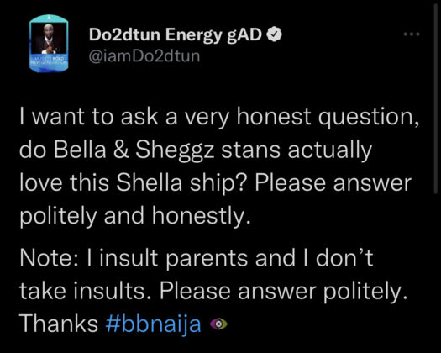
Task: Click the 'BOLD NEW GENERATION' banner on the avatar
Action: [x=49, y=60]
